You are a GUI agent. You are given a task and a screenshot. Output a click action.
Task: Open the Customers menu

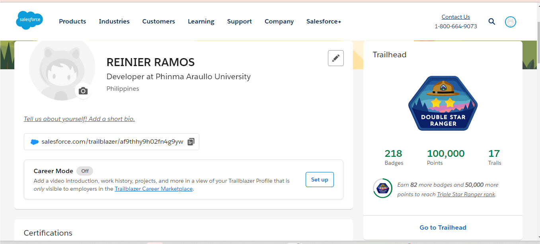[x=159, y=21]
